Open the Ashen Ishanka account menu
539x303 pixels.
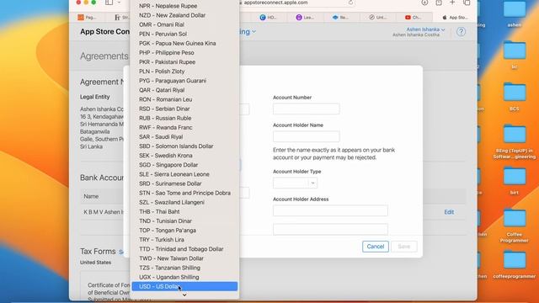425,29
